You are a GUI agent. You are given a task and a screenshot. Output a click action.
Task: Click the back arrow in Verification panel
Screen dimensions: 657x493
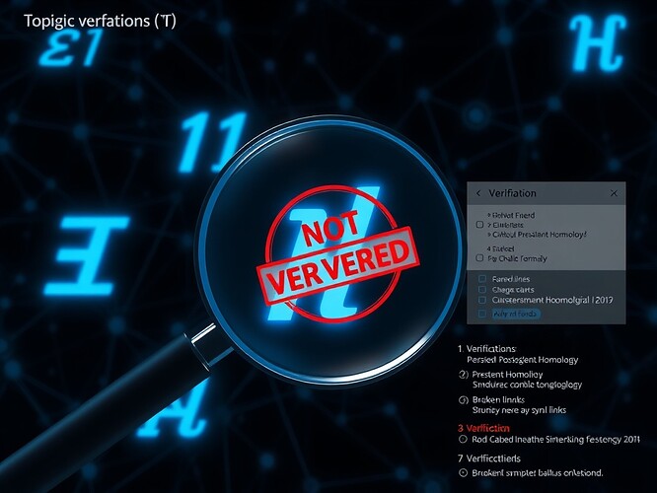pyautogui.click(x=478, y=194)
